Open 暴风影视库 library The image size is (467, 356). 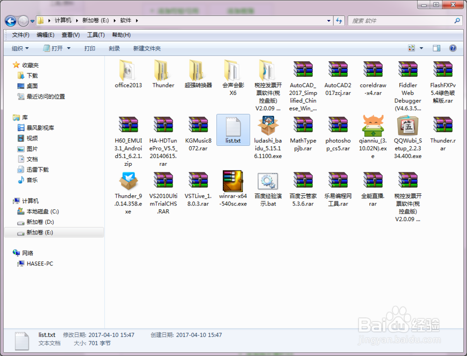[36, 128]
